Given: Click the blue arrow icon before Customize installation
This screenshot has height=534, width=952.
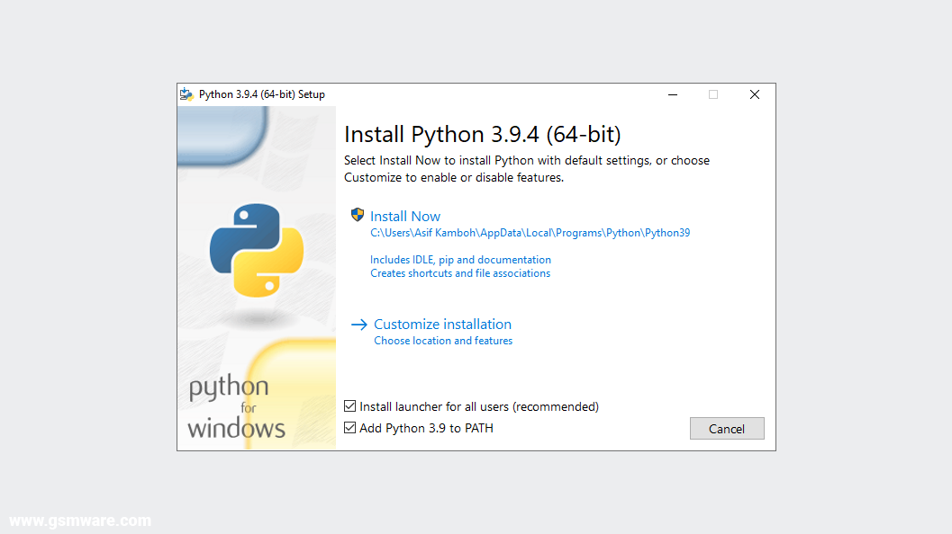Looking at the screenshot, I should click(359, 325).
